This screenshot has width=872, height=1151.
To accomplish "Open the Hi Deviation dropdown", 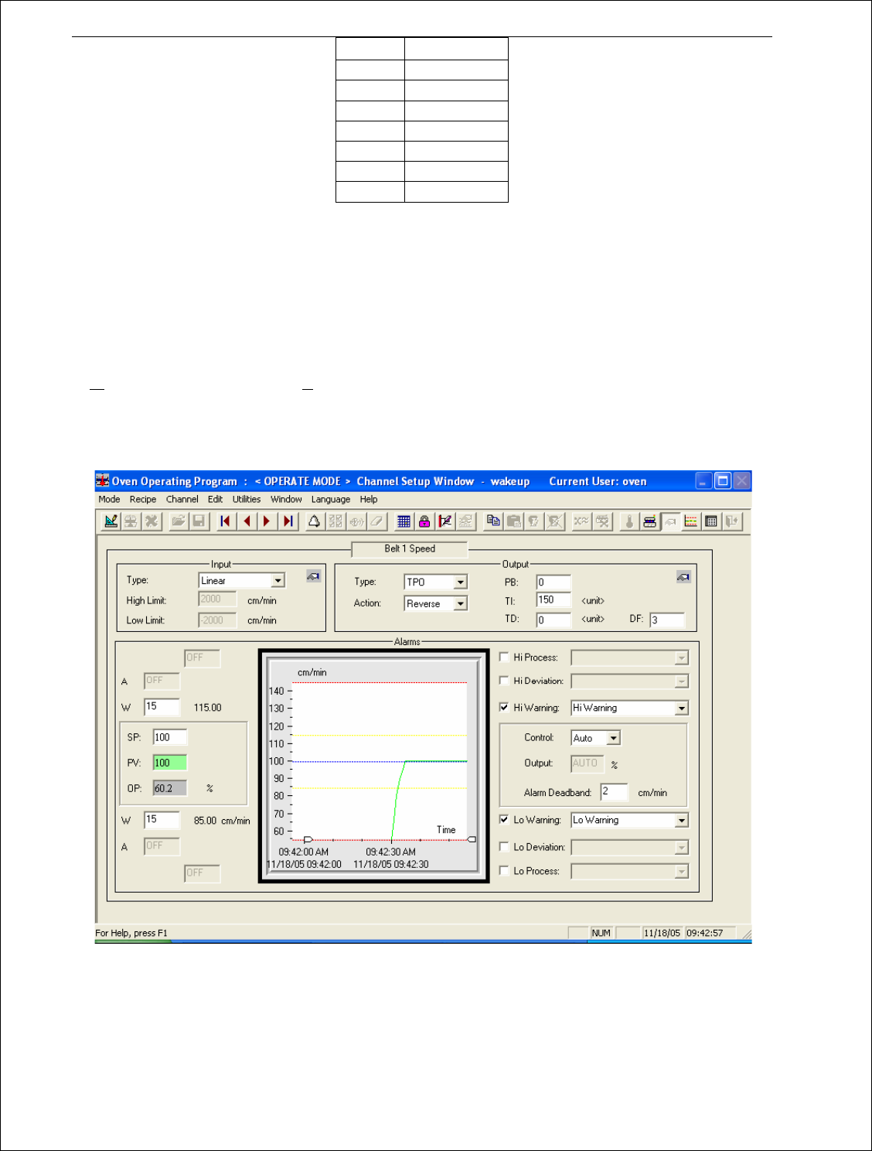I will 681,681.
